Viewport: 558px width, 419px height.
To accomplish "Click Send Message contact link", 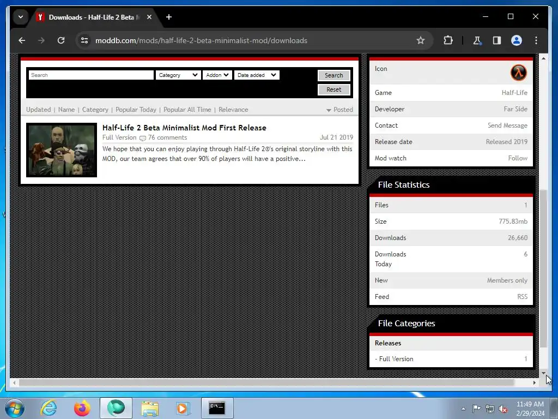I will 507,125.
